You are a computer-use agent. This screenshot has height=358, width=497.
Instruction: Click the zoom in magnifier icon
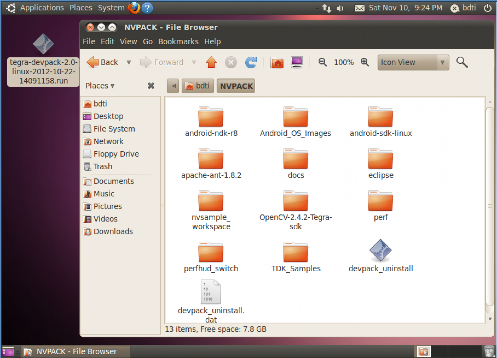pos(365,62)
